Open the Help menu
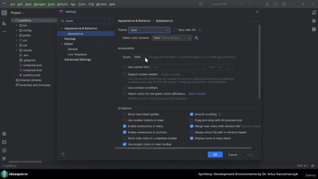Viewport: 318px width, 179px height. 112,4
